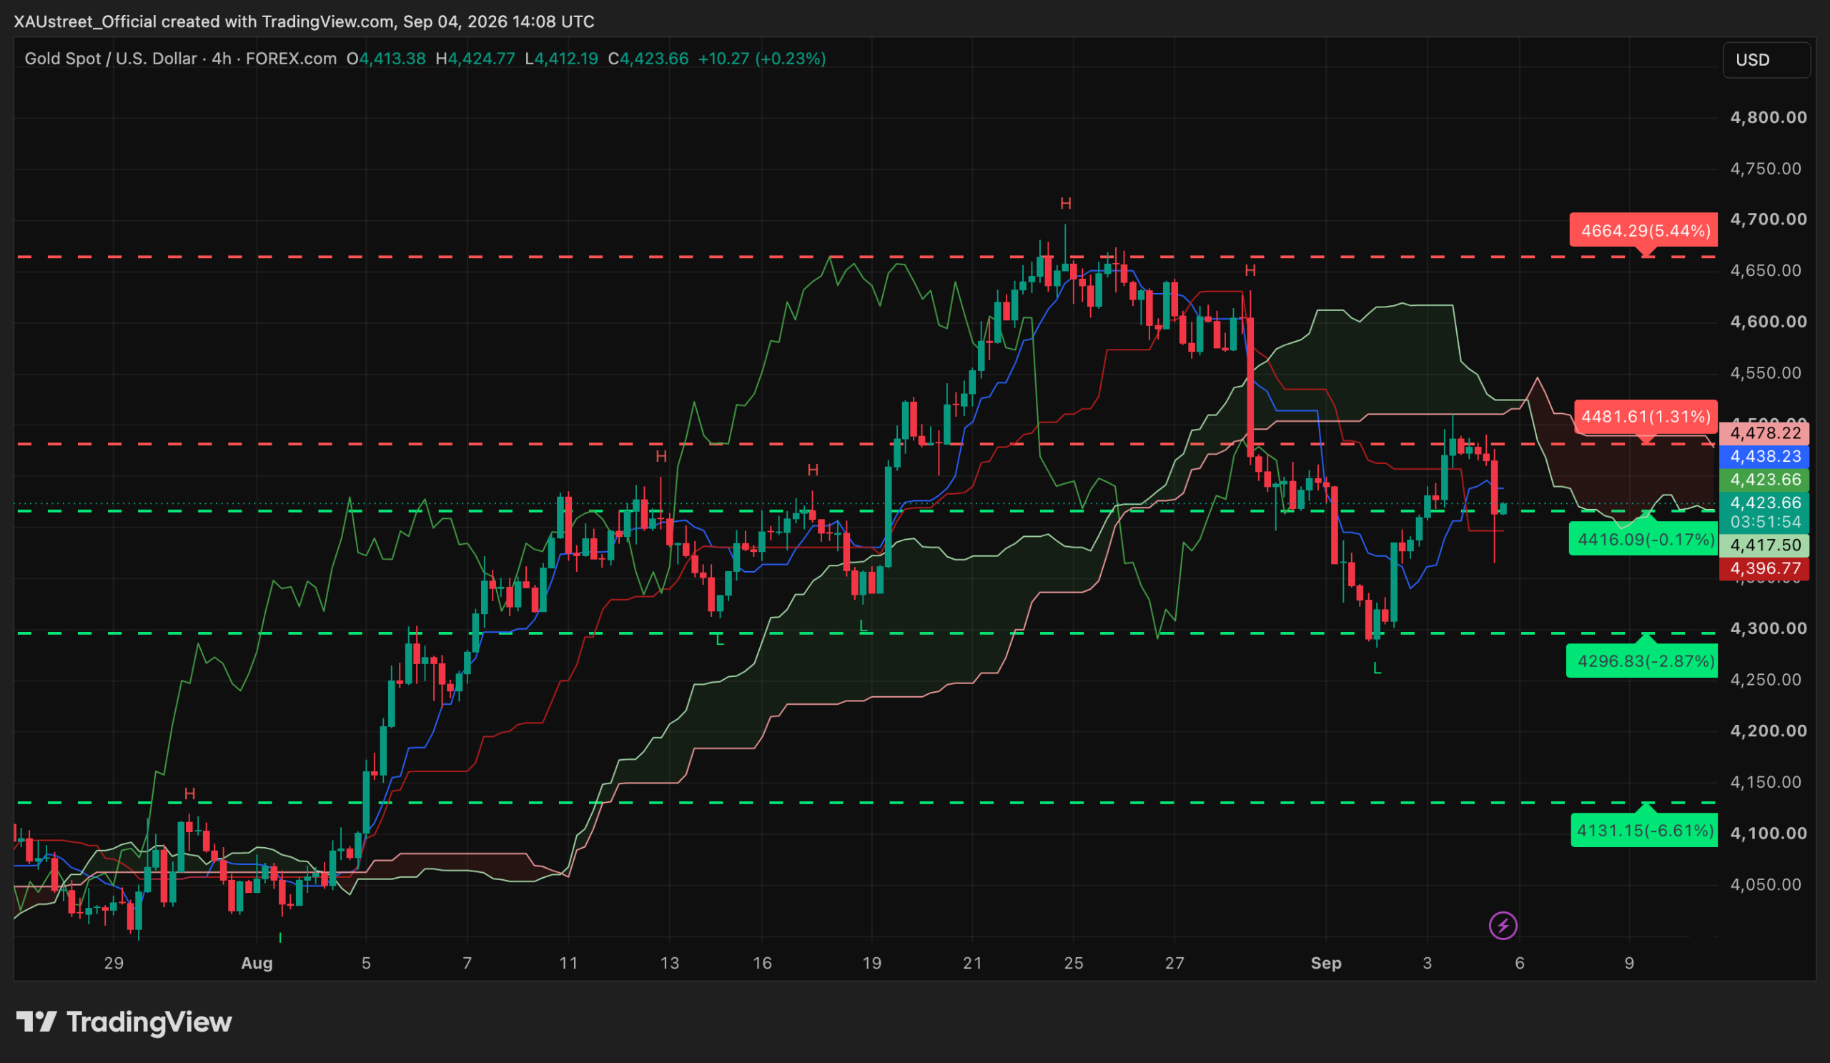Click the +10.27 (+0.23%) change value

point(762,59)
